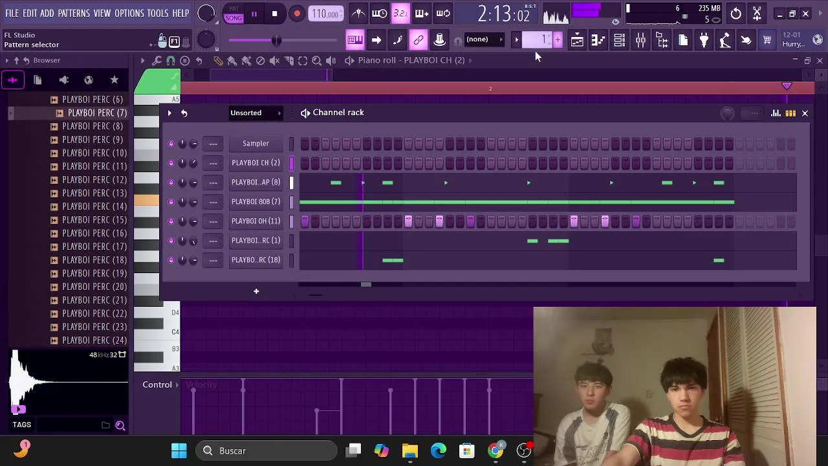
Task: Open the EDIT menu
Action: [x=30, y=13]
